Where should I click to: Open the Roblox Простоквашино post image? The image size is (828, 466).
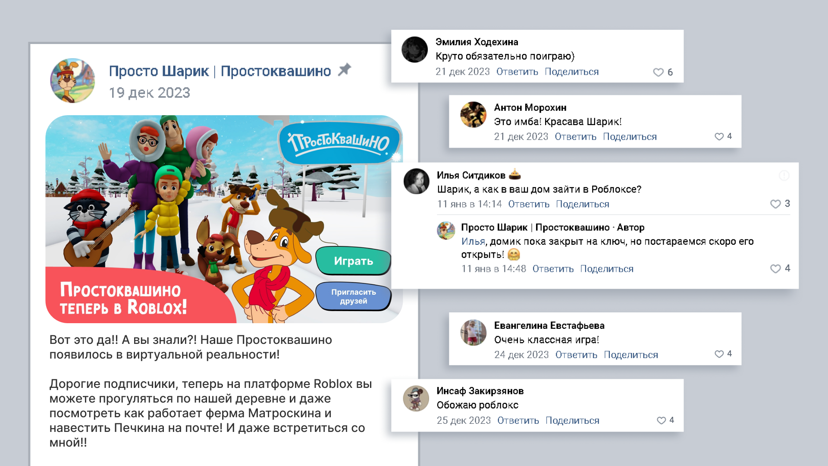pos(224,219)
